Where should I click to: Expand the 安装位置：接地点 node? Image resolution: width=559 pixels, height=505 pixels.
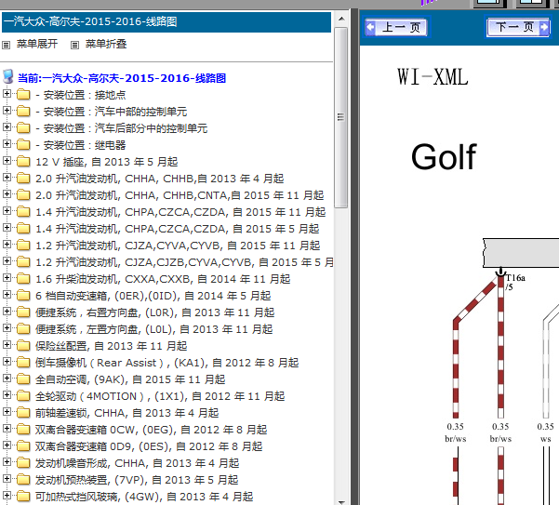[x=7, y=93]
